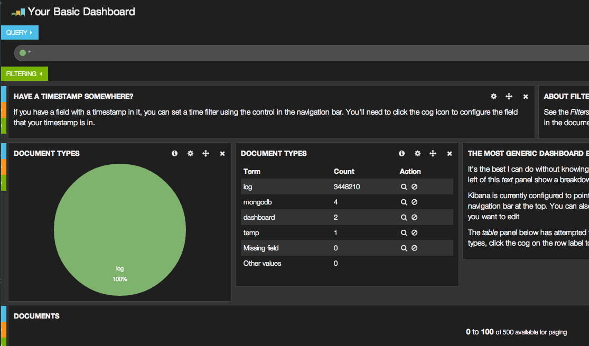Show info for the Document Types table panel
Image resolution: width=589 pixels, height=346 pixels.
[x=401, y=153]
